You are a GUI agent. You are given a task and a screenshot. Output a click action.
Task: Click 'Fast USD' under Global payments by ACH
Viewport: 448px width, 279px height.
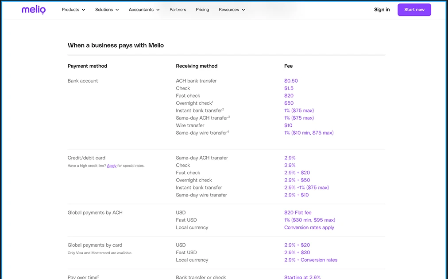pos(186,220)
